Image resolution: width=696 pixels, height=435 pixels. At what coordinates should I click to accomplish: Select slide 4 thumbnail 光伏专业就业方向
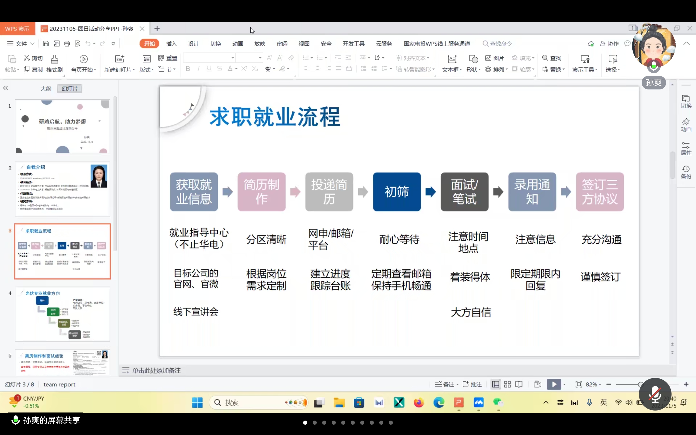tap(63, 314)
